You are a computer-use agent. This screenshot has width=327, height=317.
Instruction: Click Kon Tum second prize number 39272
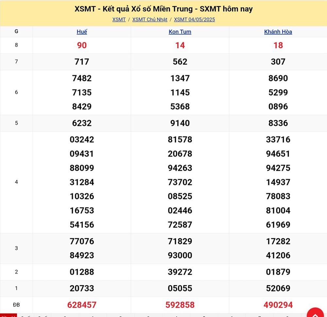click(180, 272)
